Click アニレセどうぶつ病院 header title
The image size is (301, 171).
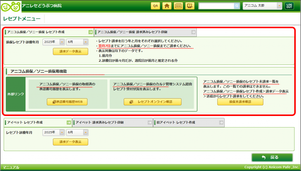pos(42,6)
